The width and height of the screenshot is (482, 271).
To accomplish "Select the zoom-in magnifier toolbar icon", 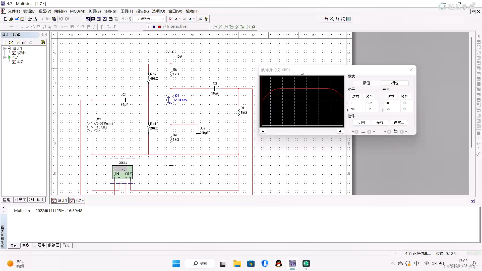I will (326, 19).
